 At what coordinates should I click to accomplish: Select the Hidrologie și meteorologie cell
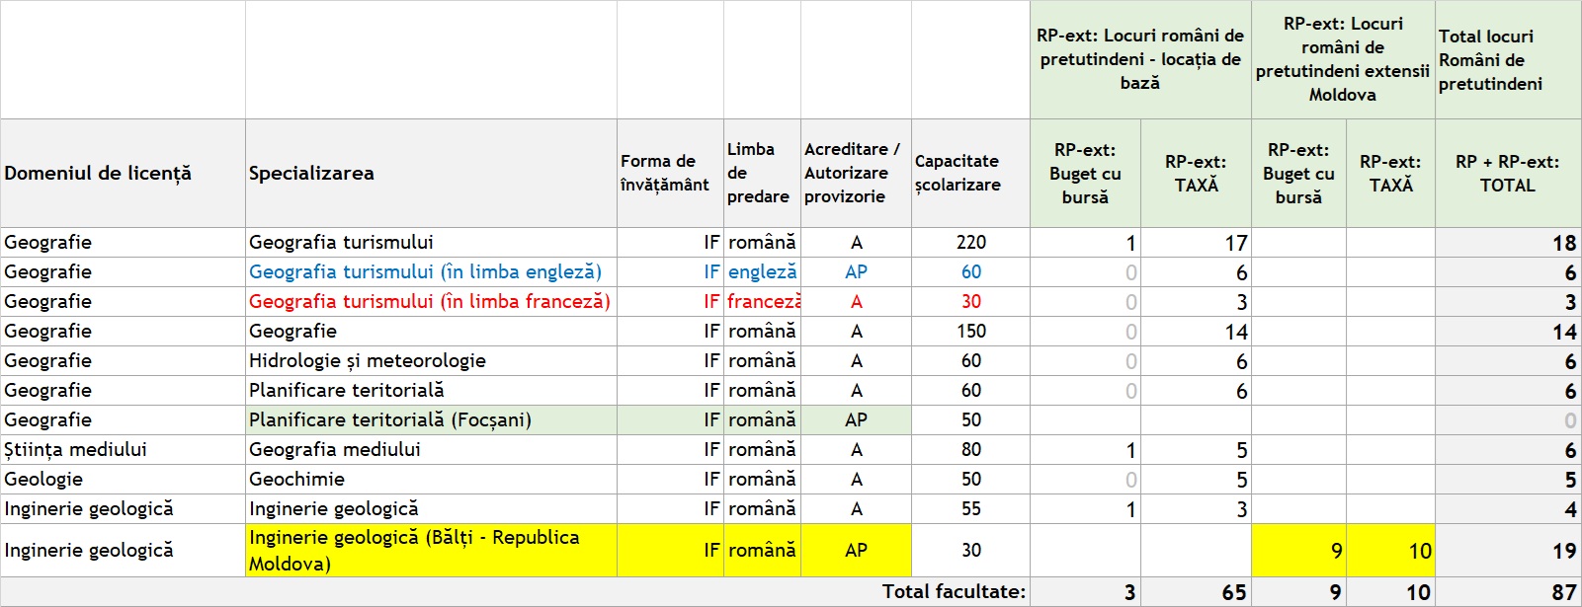pos(431,361)
